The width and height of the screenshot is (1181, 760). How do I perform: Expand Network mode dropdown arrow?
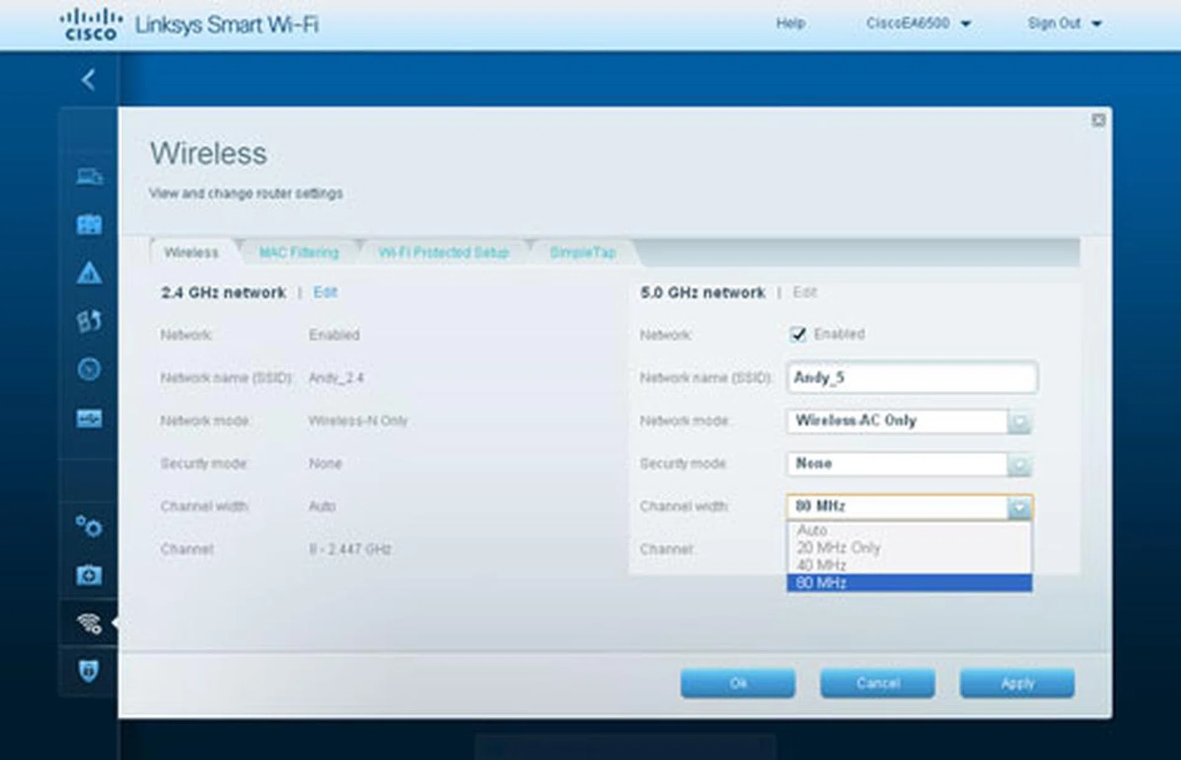coord(1019,422)
